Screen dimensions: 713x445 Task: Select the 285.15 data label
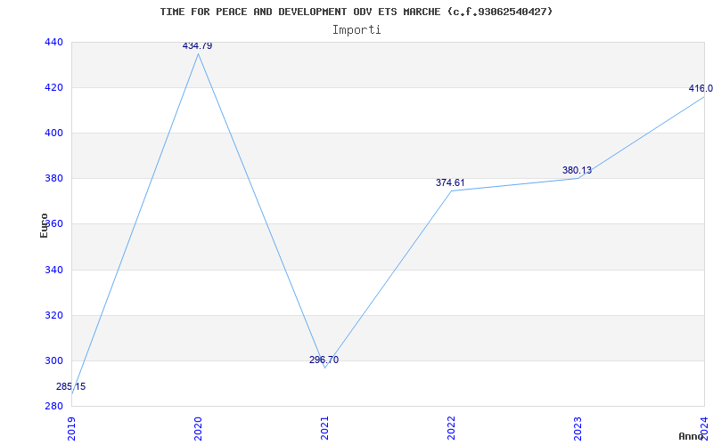(71, 386)
